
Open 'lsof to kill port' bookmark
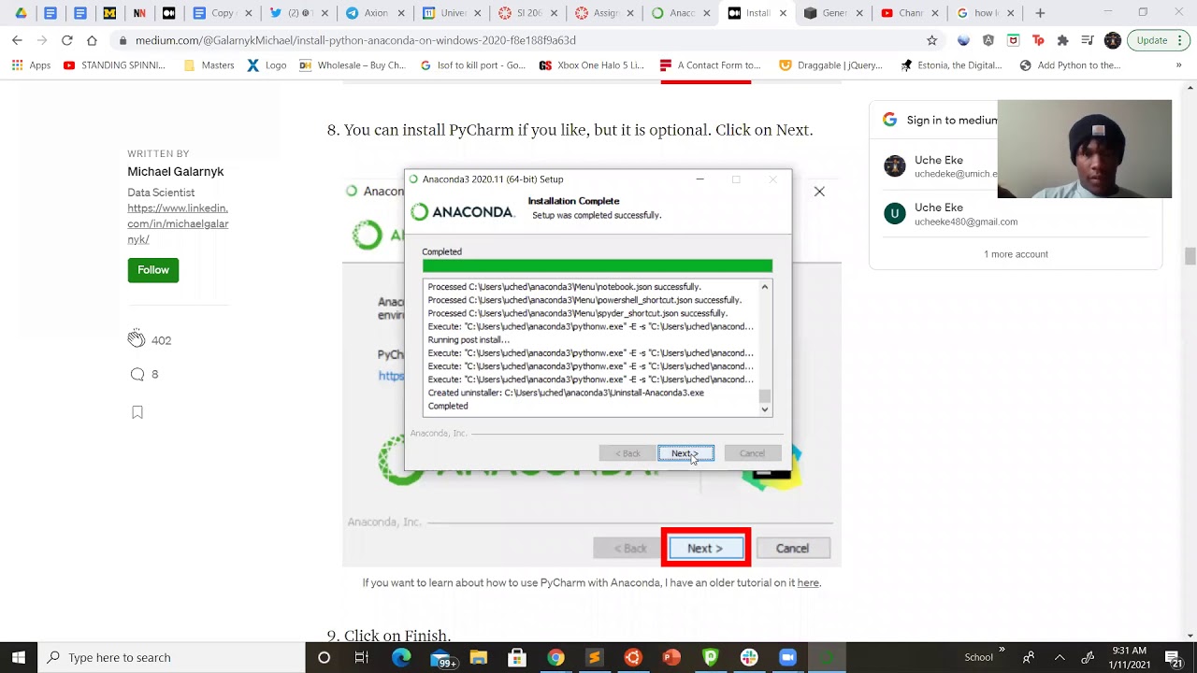pyautogui.click(x=473, y=65)
